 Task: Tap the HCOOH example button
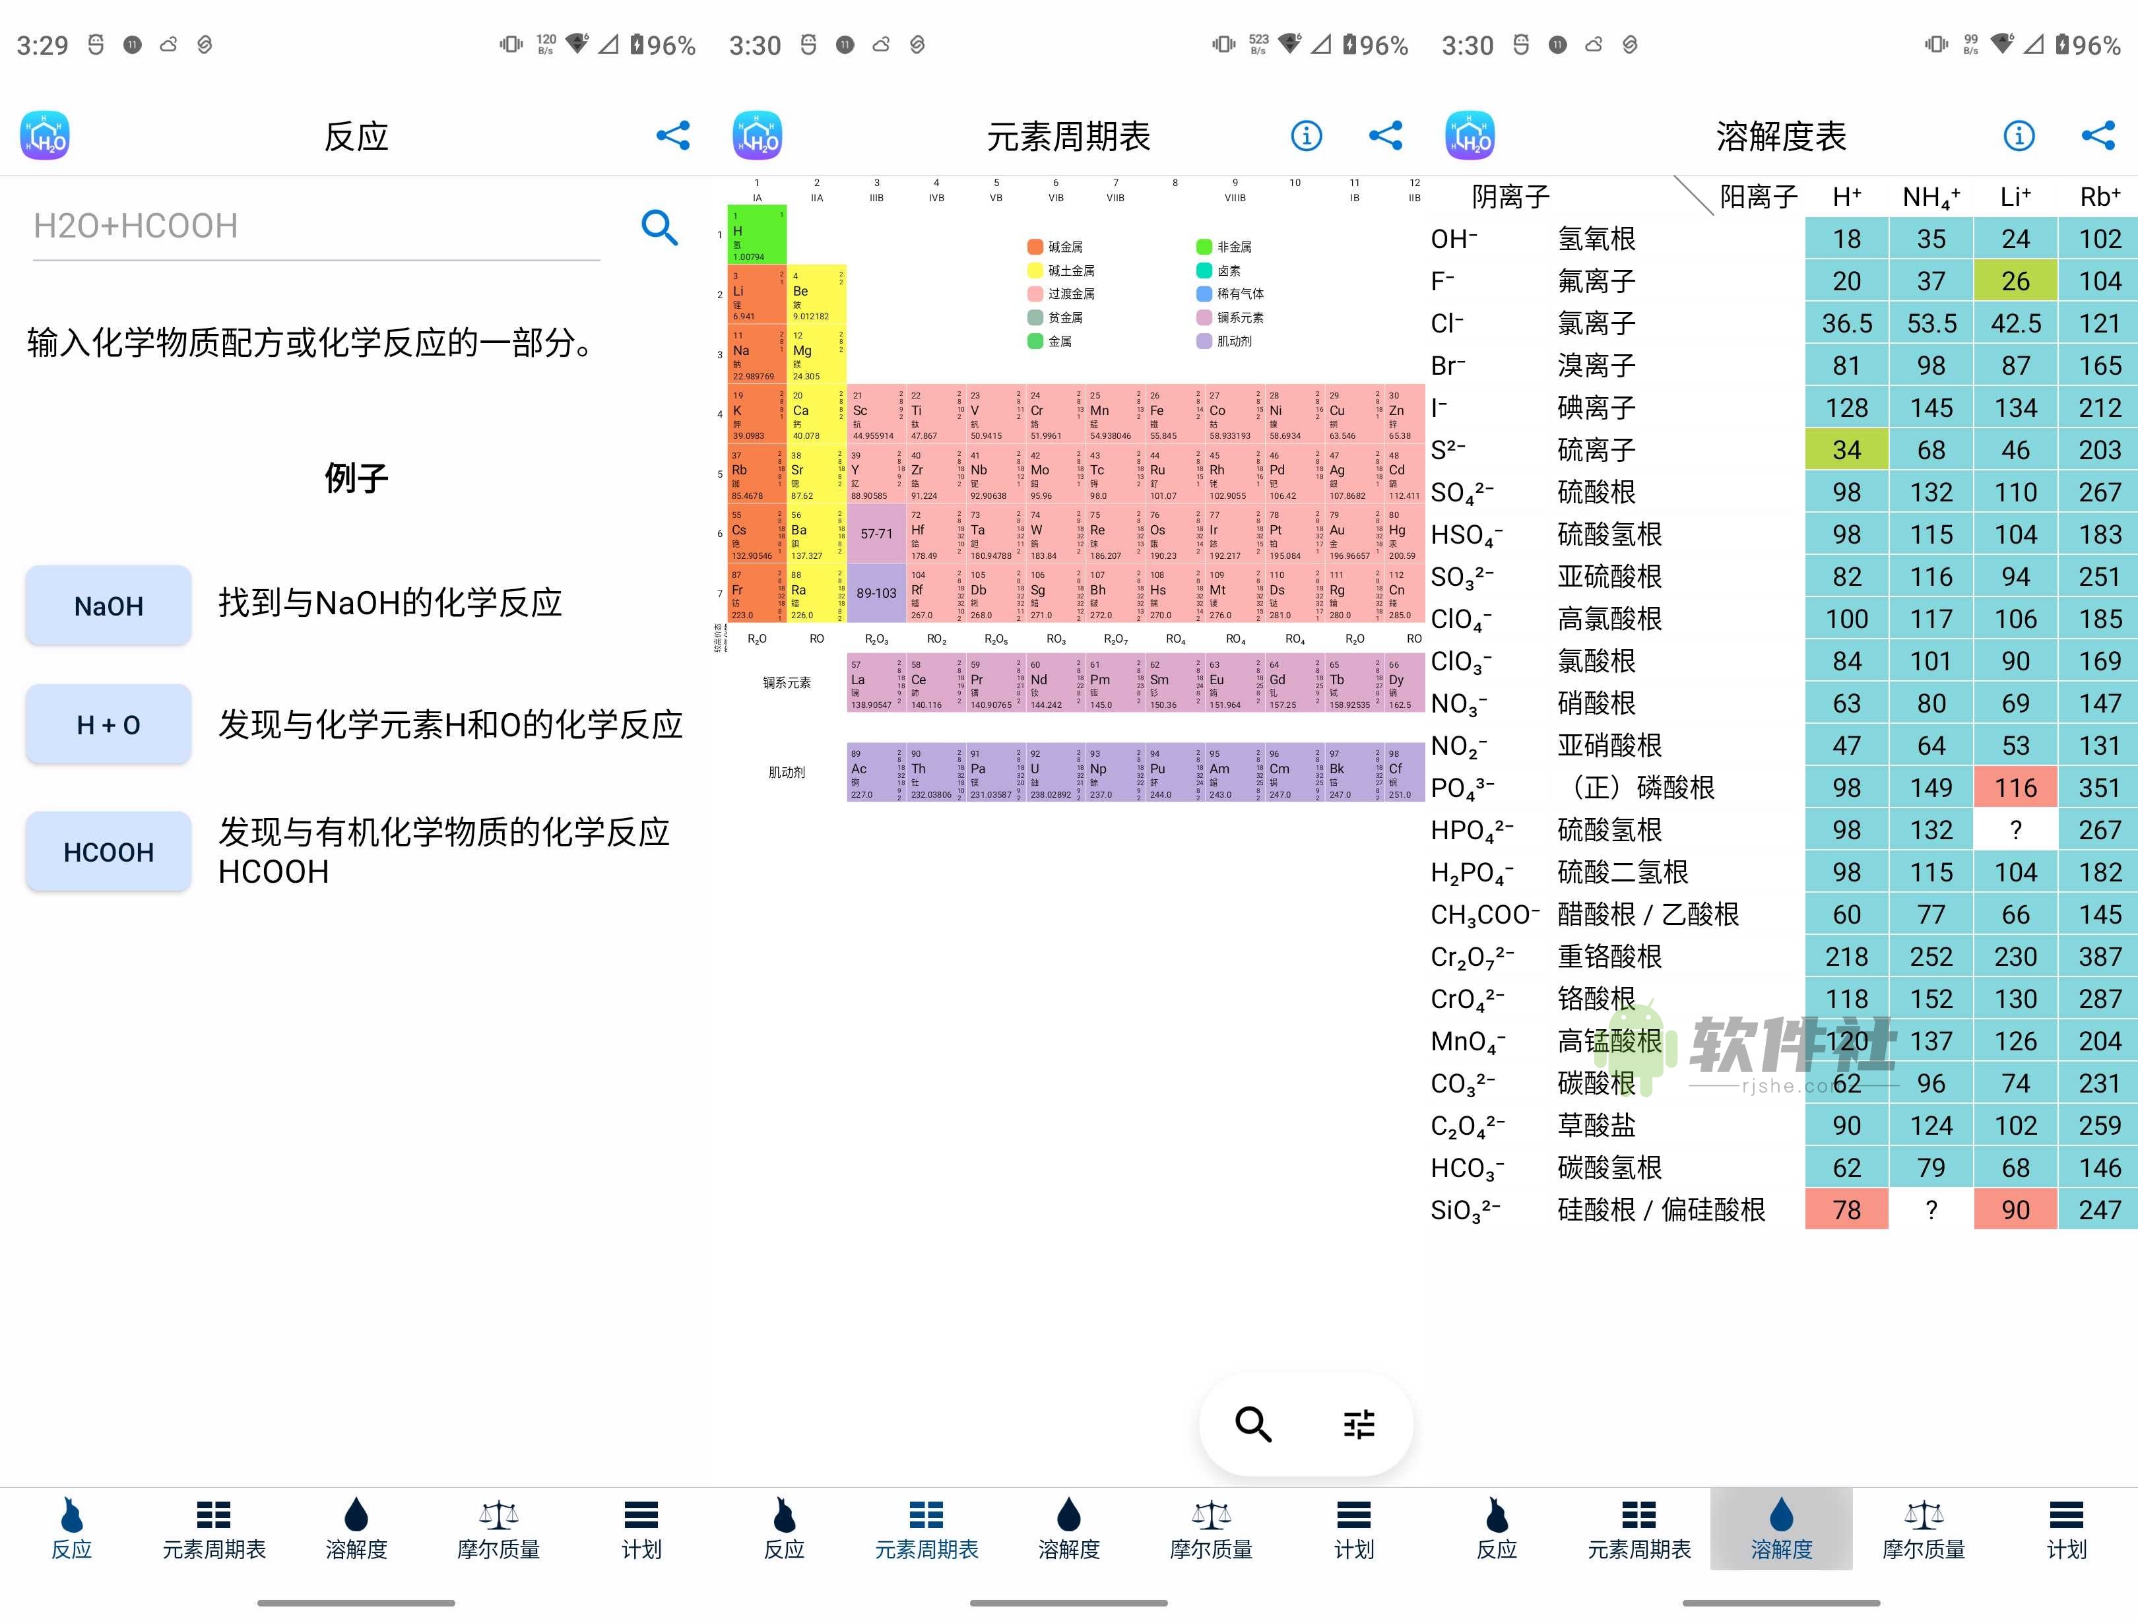(x=108, y=852)
